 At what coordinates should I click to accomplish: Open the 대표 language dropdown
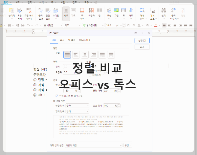[x=72, y=25]
